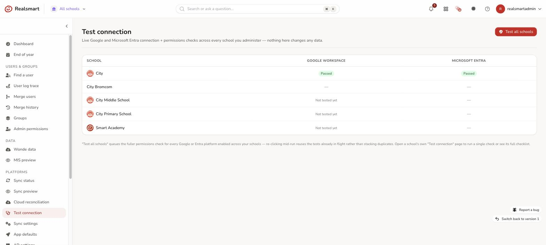This screenshot has width=546, height=245.
Task: Click City's Microsoft Entra Passed badge
Action: [469, 73]
